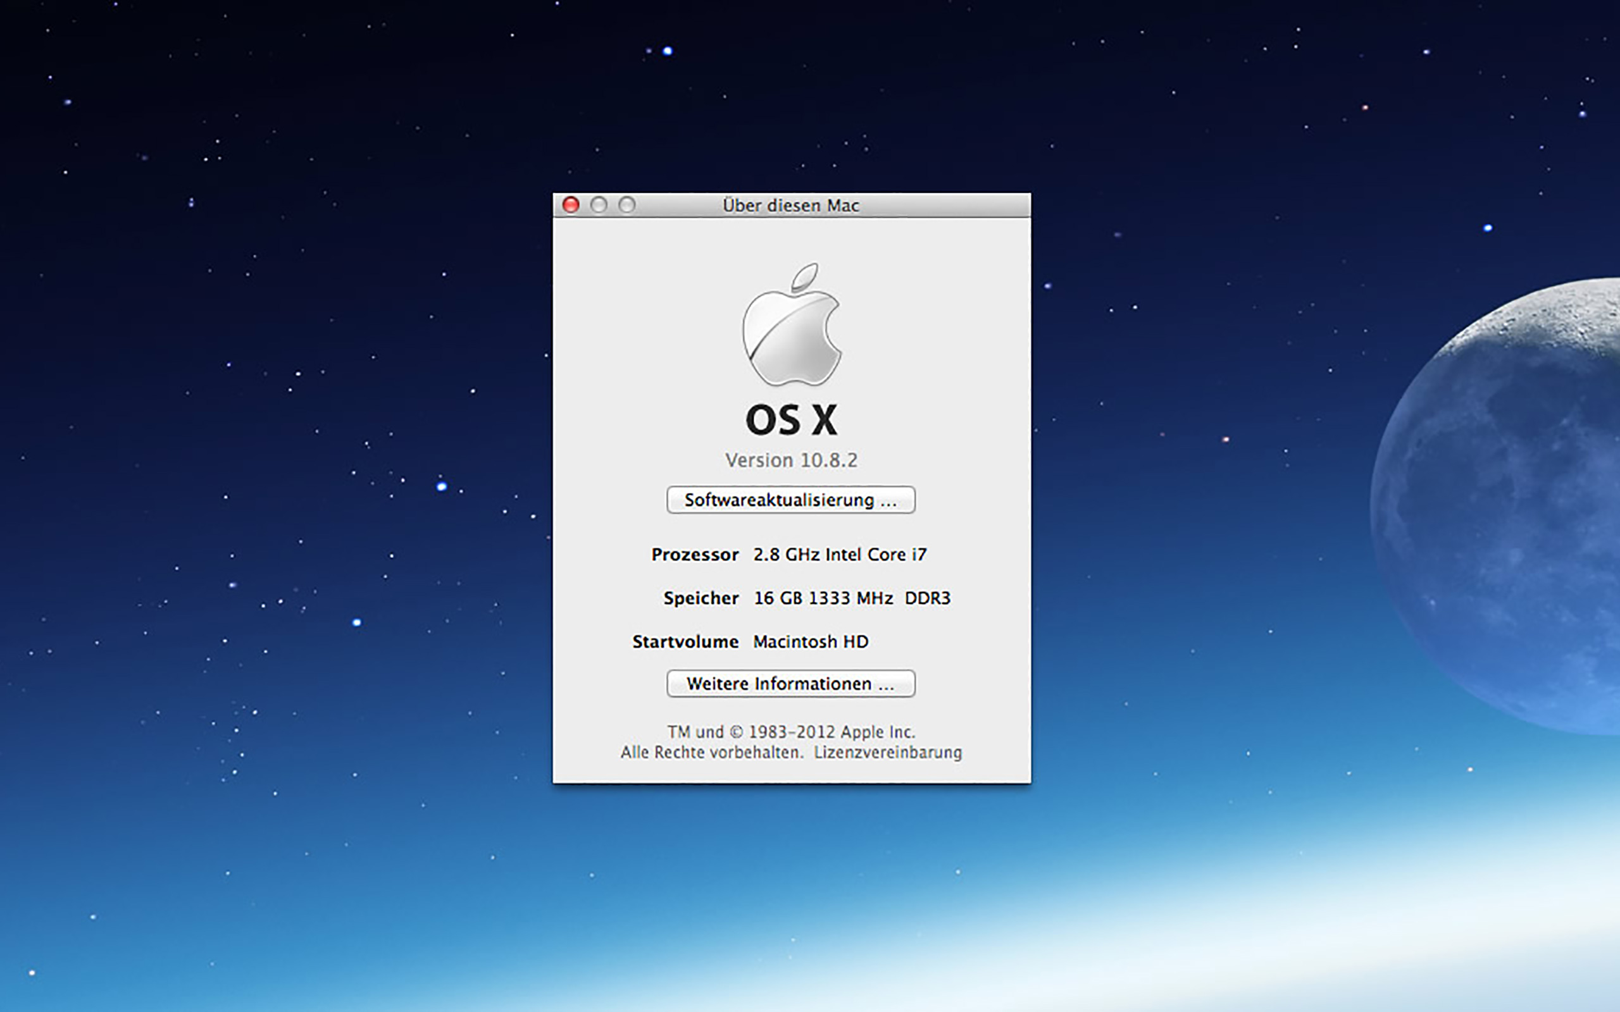The height and width of the screenshot is (1012, 1620).
Task: Select the Macintosh HD startup volume value
Action: [x=811, y=641]
